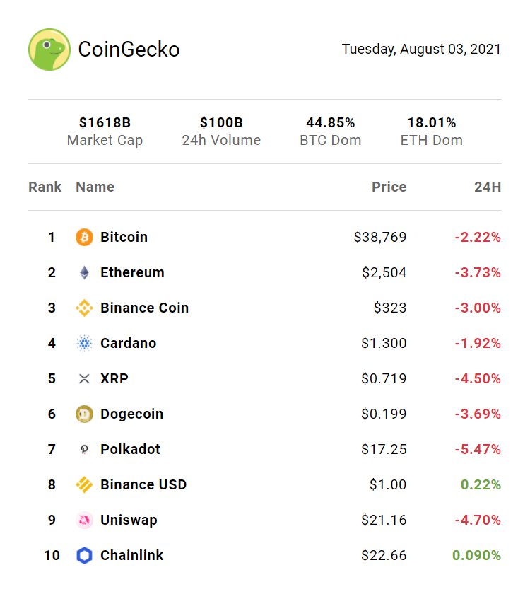Click the Name column header
This screenshot has height=611, width=530.
[95, 187]
